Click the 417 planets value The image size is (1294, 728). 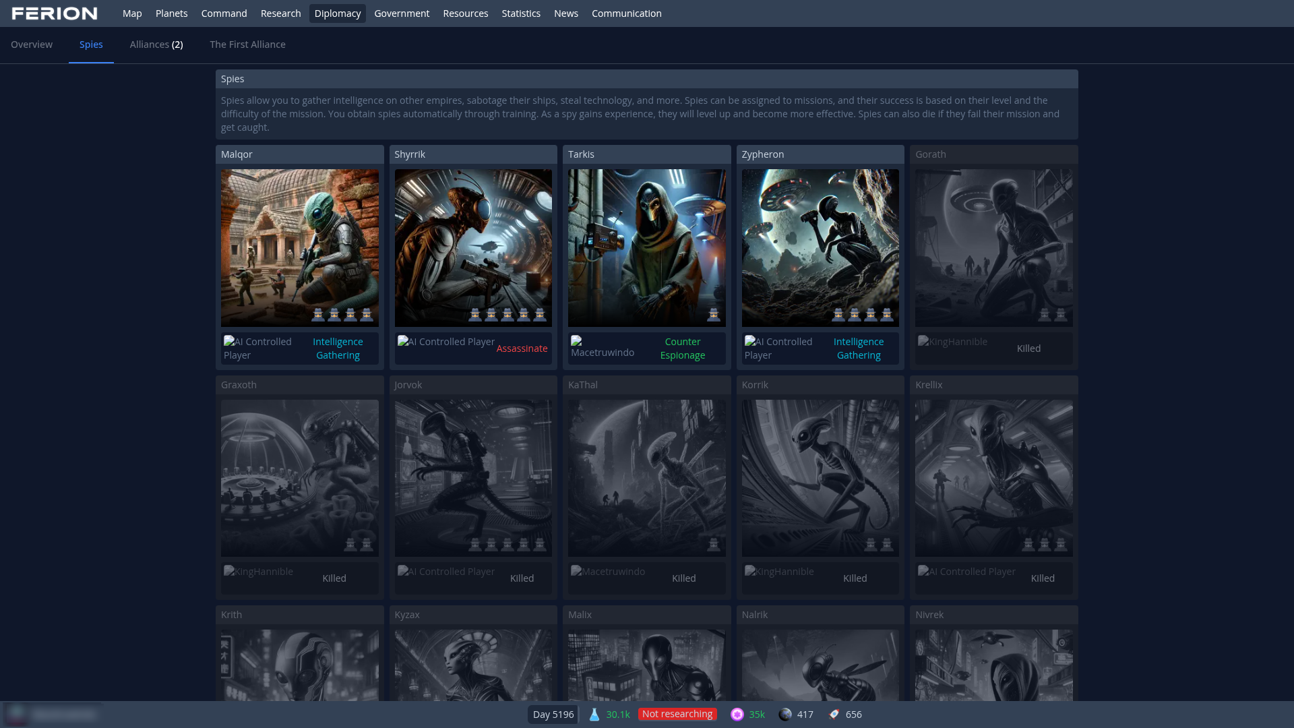(x=805, y=715)
